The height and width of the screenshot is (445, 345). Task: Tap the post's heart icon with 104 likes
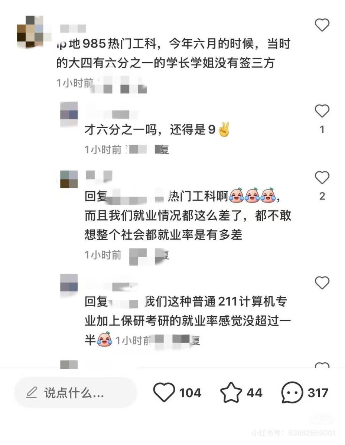pos(164,393)
